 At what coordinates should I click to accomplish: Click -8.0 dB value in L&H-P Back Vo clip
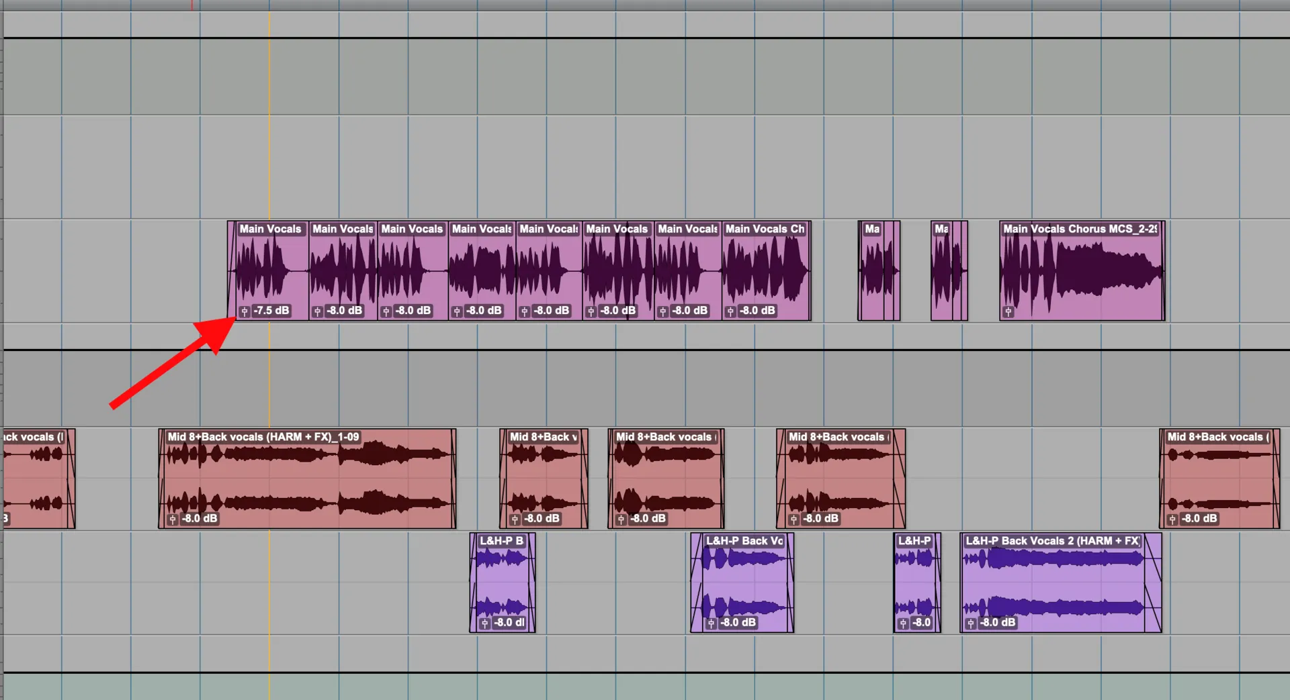coord(738,622)
